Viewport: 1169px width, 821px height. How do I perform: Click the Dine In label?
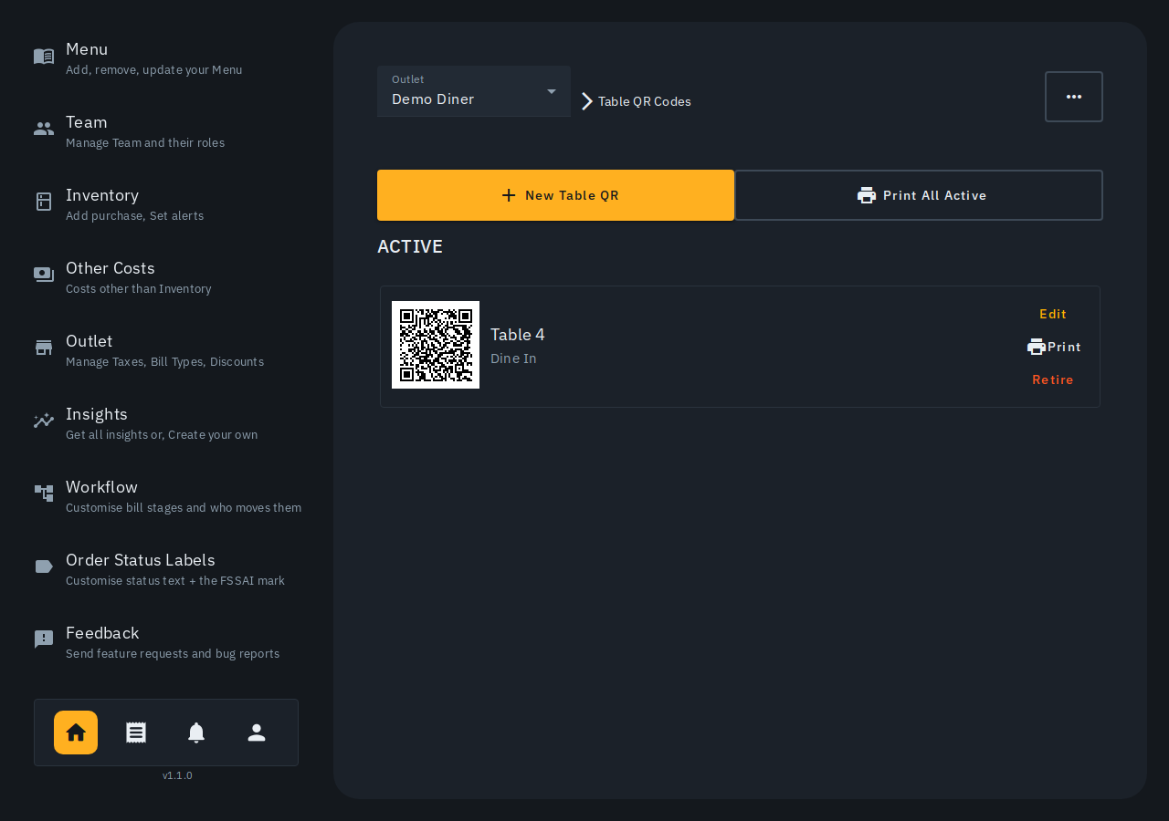click(513, 359)
